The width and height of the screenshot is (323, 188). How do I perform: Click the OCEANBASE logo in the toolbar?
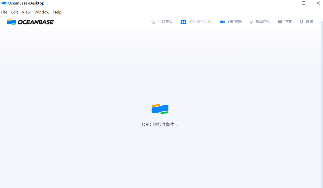(30, 22)
